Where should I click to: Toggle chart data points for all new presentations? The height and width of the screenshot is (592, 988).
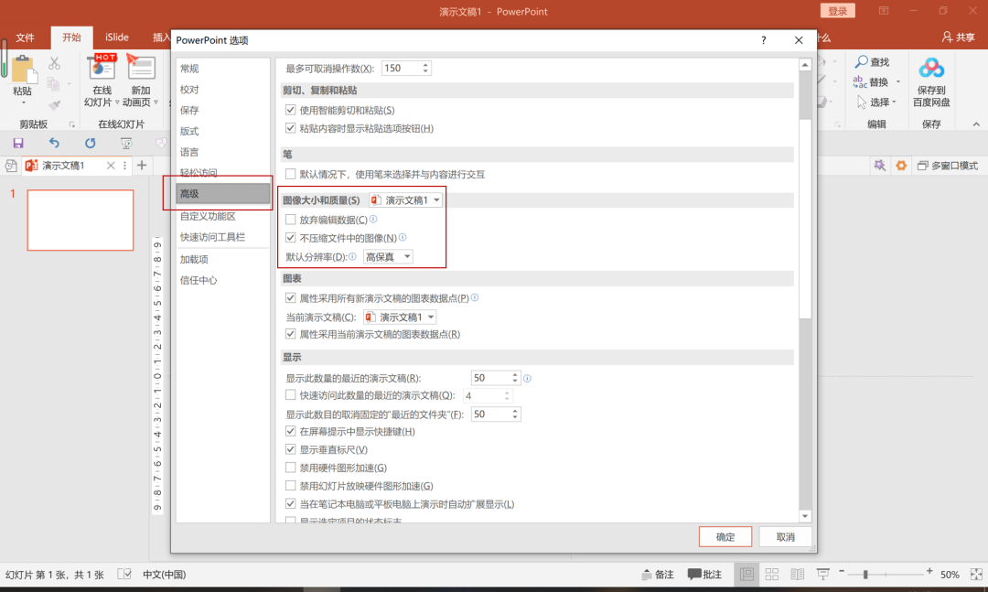[x=291, y=297]
